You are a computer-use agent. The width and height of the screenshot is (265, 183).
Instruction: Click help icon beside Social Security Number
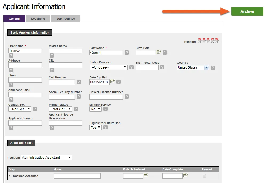(x=78, y=97)
